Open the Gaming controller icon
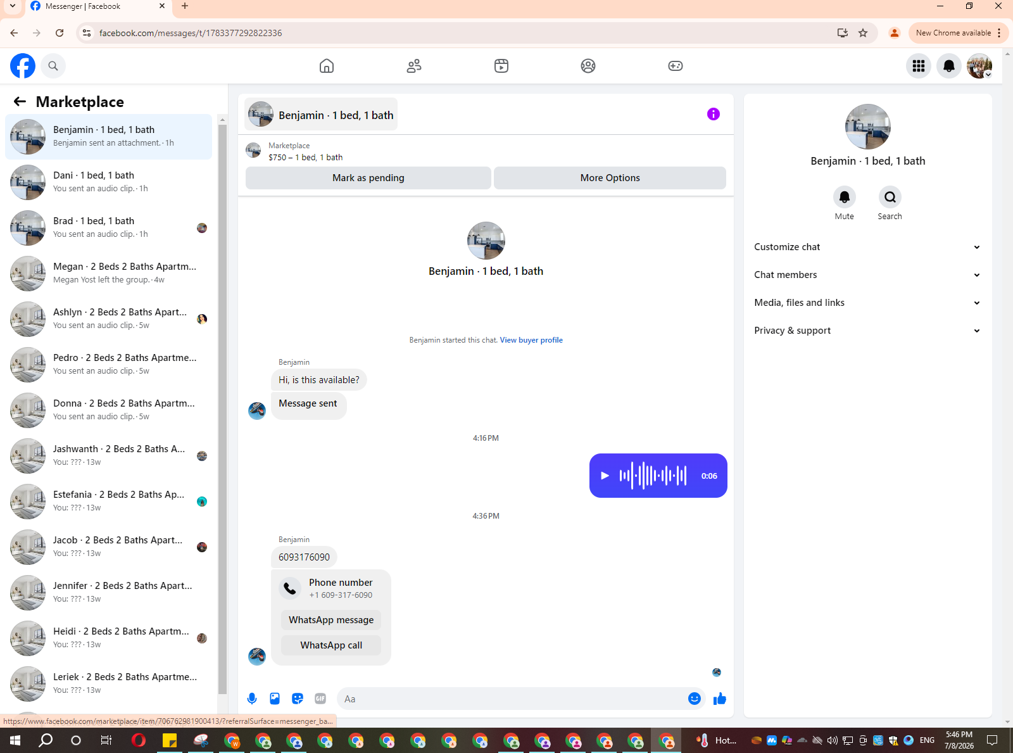 [x=676, y=66]
